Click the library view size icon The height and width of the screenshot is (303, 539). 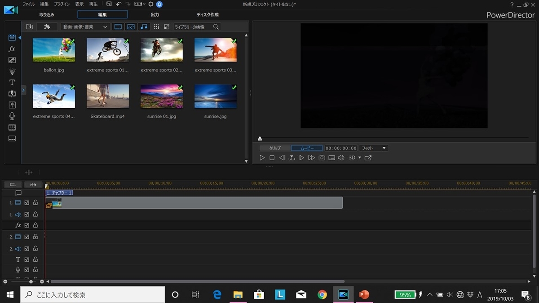pyautogui.click(x=167, y=27)
